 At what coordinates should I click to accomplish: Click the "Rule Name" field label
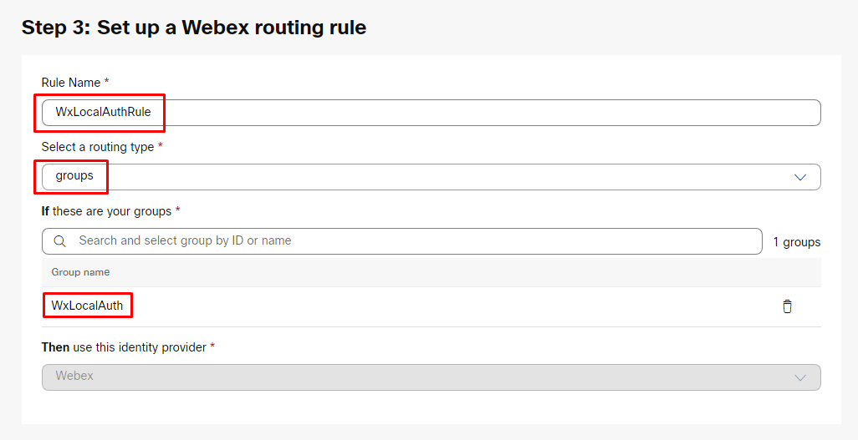pyautogui.click(x=70, y=83)
